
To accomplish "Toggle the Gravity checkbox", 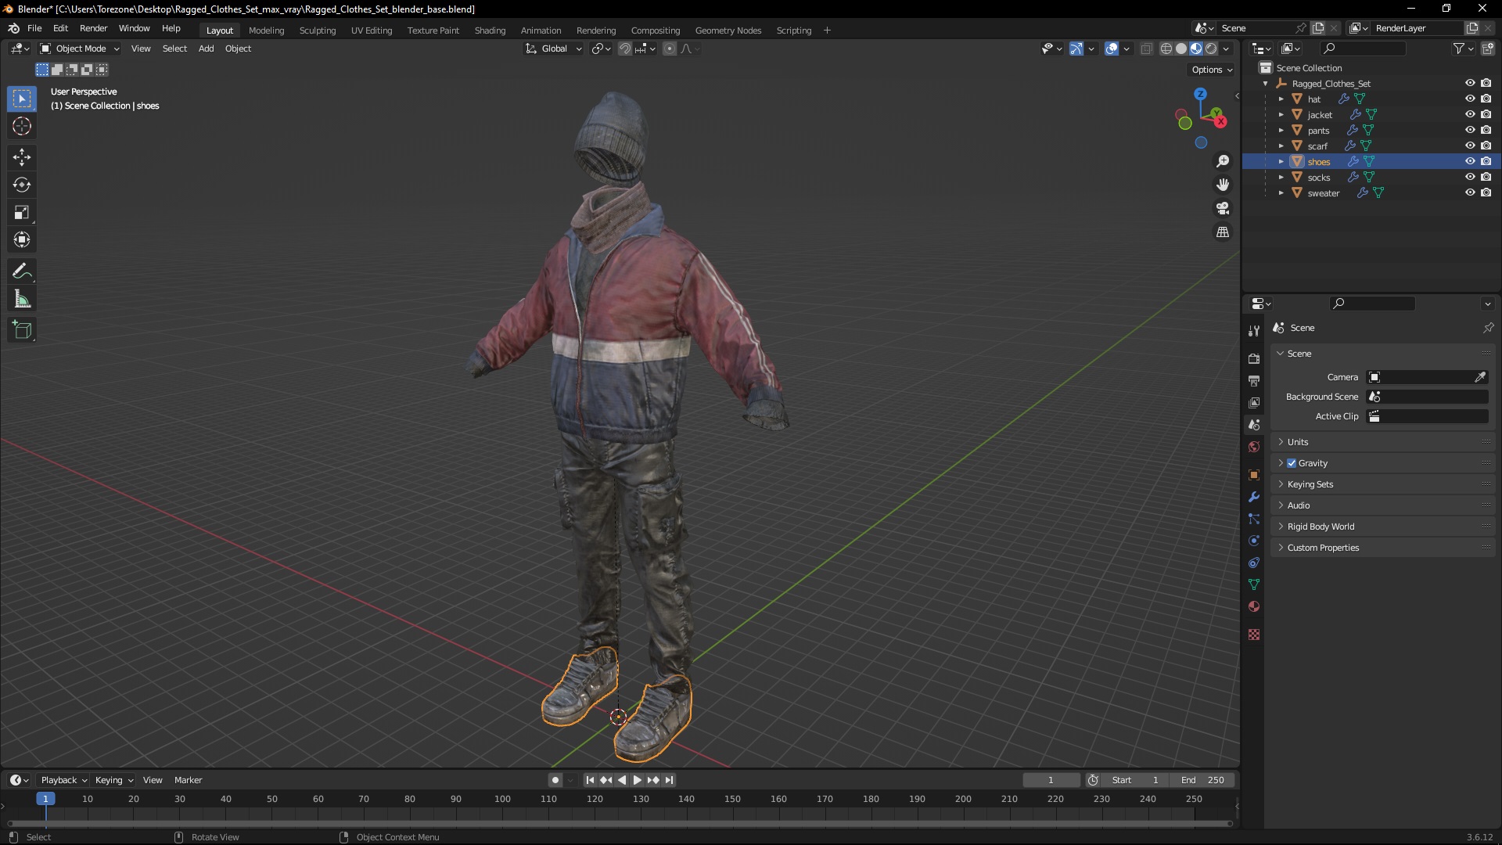I will coord(1292,463).
